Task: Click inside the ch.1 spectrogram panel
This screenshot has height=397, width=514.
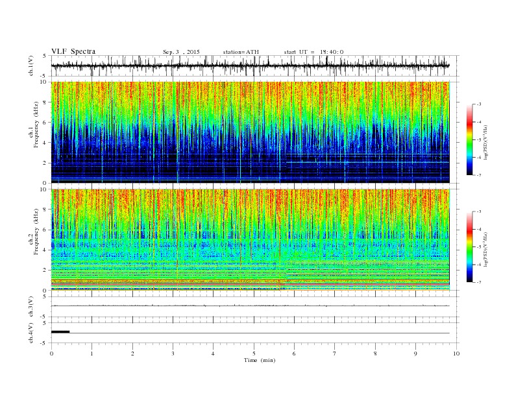Action: click(251, 132)
